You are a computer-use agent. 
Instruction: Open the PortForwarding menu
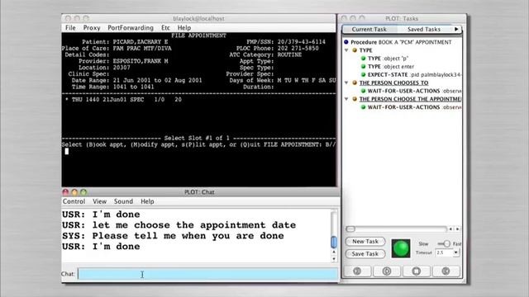point(131,27)
